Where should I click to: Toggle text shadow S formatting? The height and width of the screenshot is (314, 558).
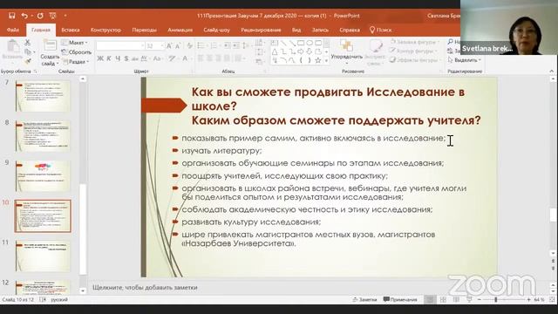tap(126, 58)
